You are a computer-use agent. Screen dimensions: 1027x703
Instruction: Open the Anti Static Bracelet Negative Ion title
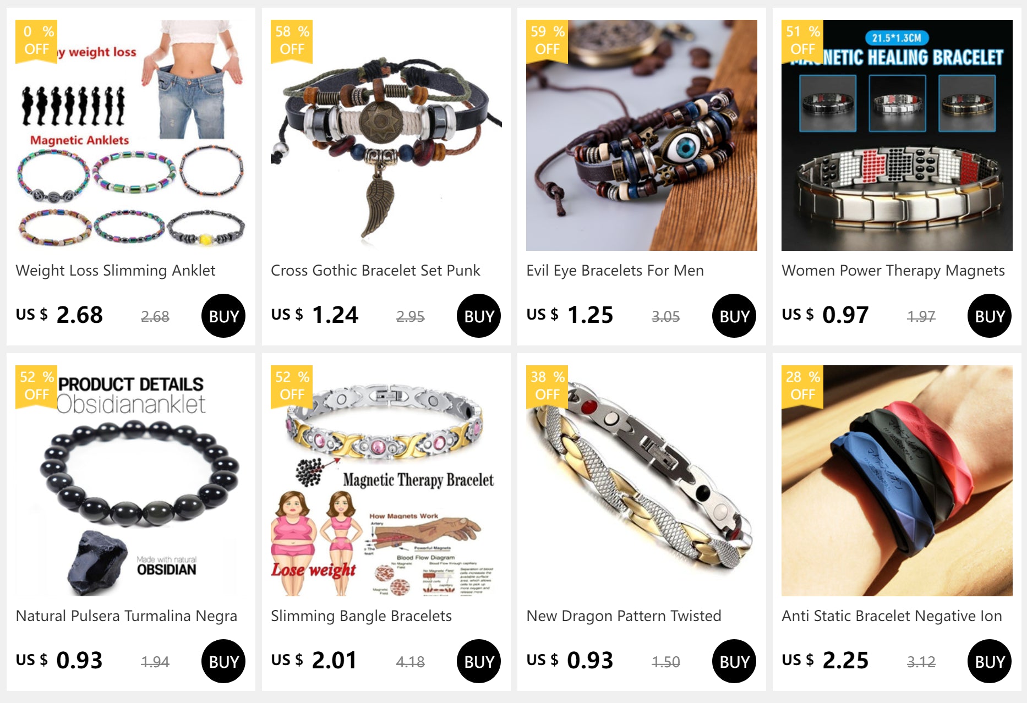892,616
